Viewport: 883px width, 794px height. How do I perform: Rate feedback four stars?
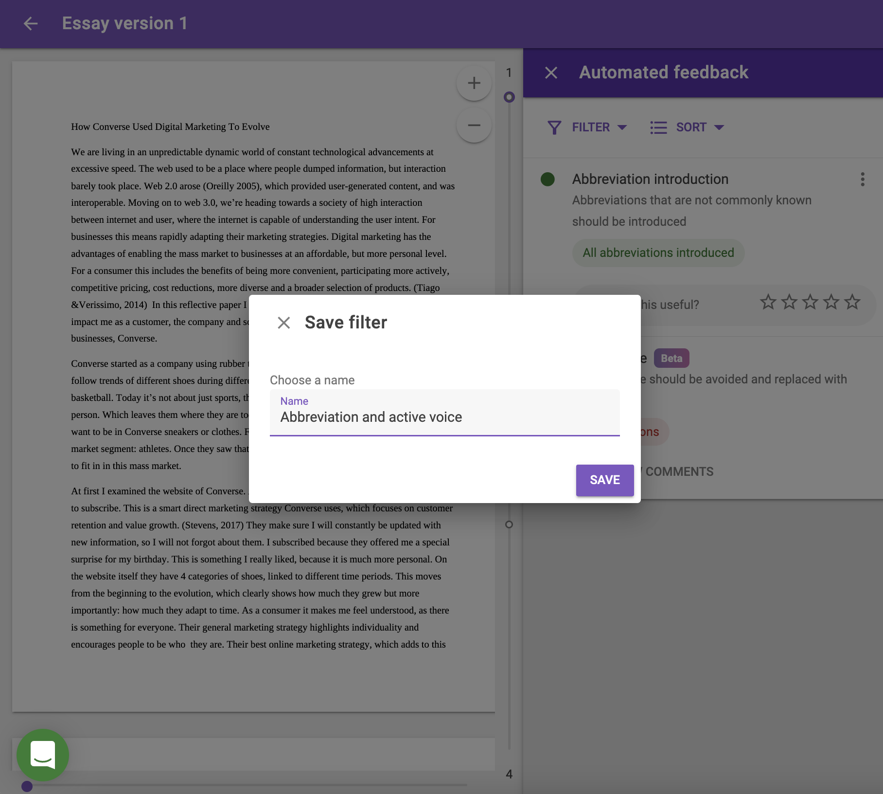(x=831, y=302)
